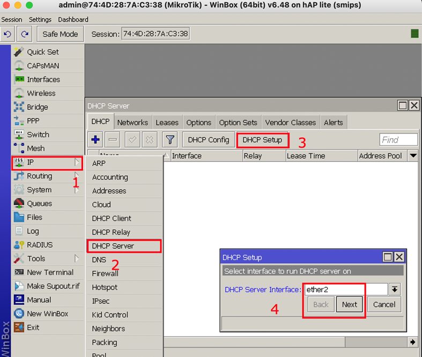This screenshot has width=422, height=357.
Task: Open the Bridge sidebar entry
Action: tap(48, 107)
